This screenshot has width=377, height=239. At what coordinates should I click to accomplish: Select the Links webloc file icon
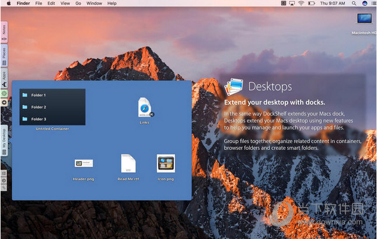point(145,107)
